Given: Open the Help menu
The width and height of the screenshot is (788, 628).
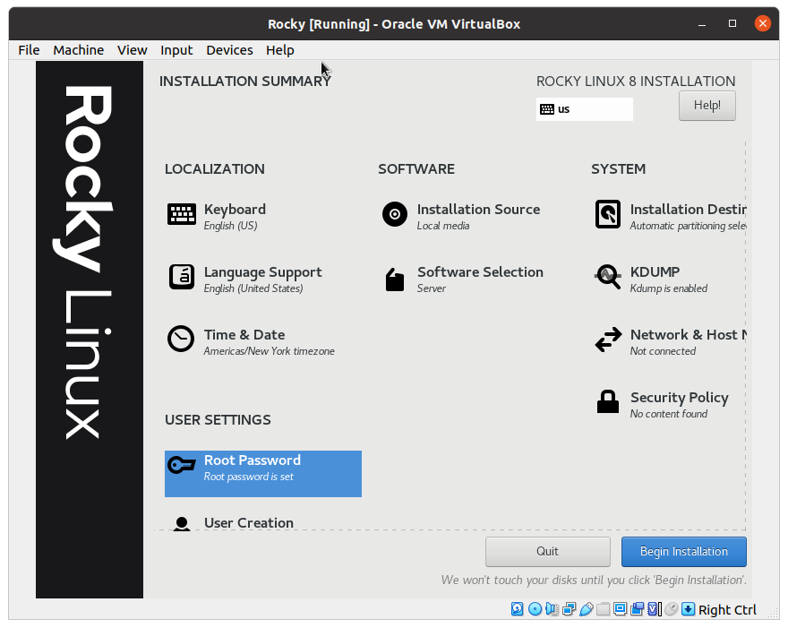Looking at the screenshot, I should click(x=280, y=50).
